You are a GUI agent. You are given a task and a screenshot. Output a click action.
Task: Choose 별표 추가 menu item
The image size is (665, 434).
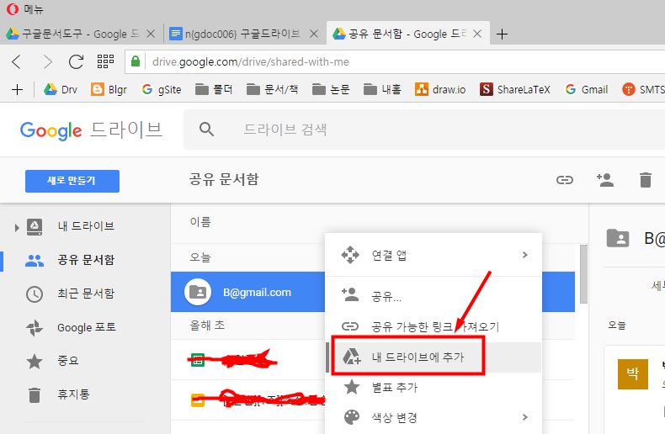tap(434, 388)
